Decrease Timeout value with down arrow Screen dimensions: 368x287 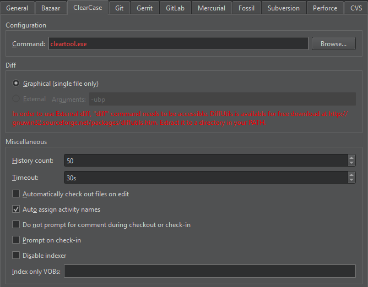pyautogui.click(x=351, y=180)
